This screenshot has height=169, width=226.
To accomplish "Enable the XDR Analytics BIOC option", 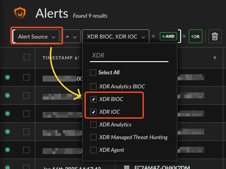I will tap(93, 87).
